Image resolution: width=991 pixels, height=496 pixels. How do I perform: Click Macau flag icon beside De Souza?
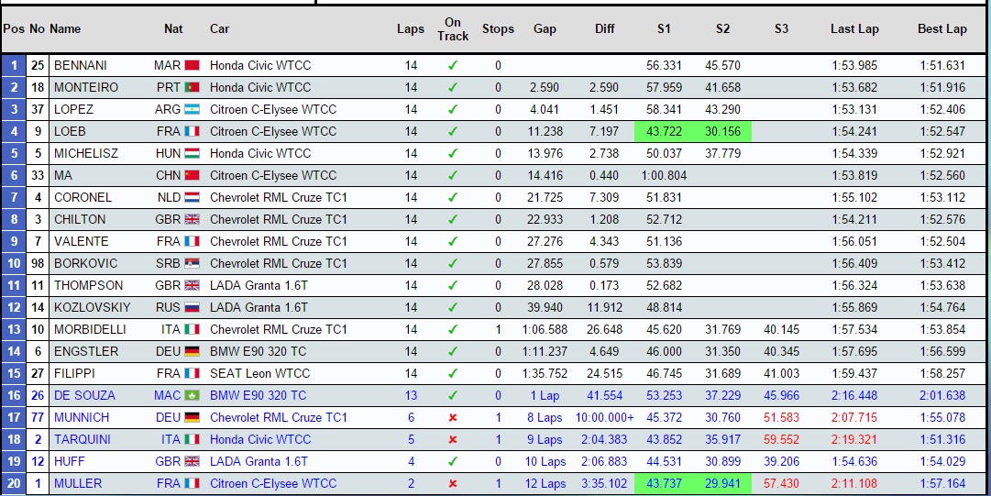192,396
